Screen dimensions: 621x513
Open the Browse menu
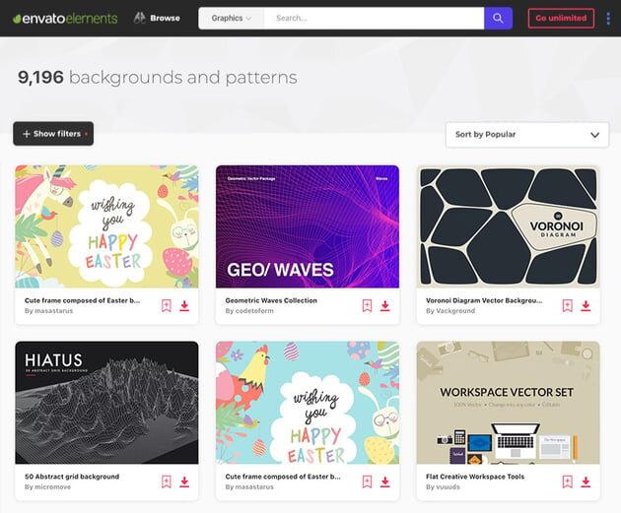pos(158,18)
